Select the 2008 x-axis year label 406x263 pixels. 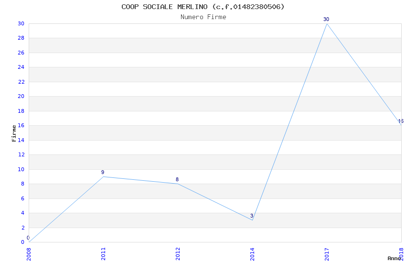coord(29,254)
